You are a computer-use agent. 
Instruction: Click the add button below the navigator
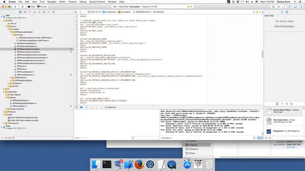tap(2, 138)
